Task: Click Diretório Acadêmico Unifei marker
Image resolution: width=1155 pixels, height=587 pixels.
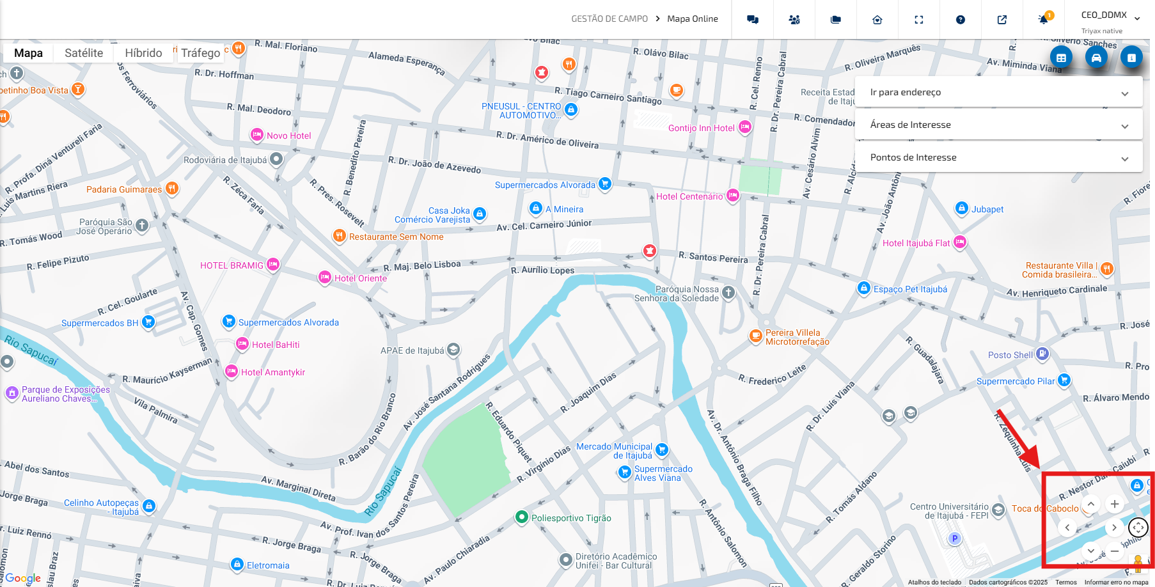Action: [566, 560]
